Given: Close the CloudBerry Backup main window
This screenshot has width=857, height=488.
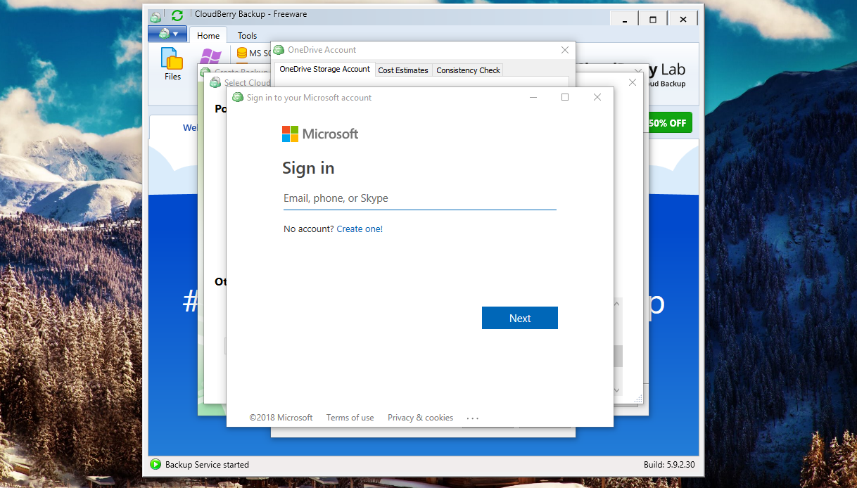Looking at the screenshot, I should click(x=683, y=20).
